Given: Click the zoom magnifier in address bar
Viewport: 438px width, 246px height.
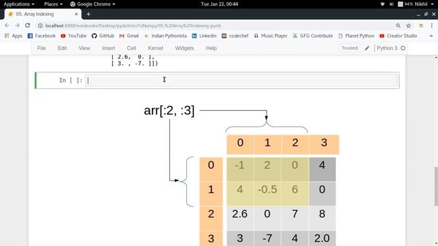Looking at the screenshot, I should click(x=398, y=26).
